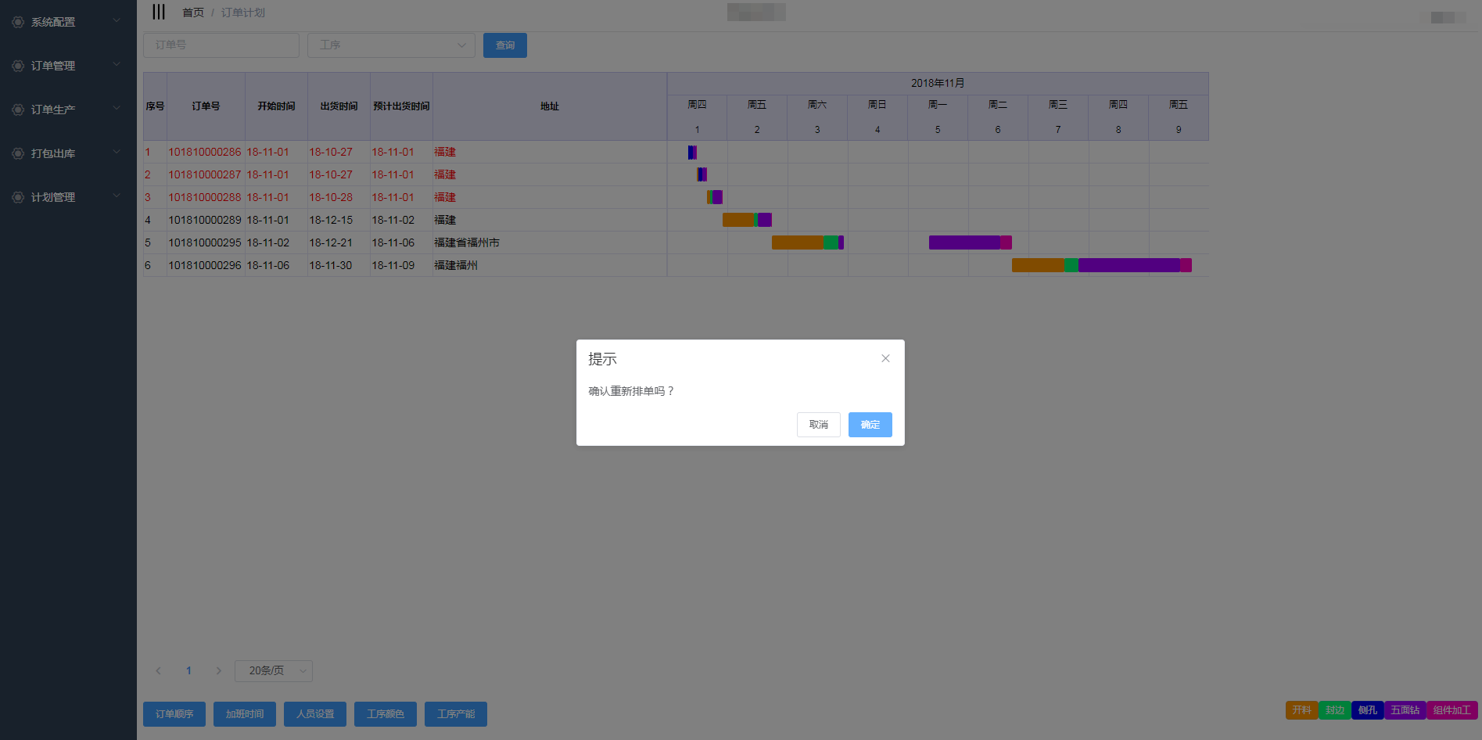Click the purple 五面钻 legend swatch
This screenshot has width=1482, height=740.
tap(1405, 710)
